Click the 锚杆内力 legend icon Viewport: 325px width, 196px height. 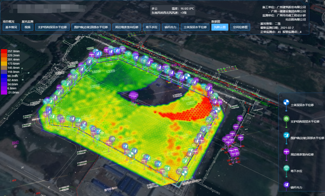[286, 185]
